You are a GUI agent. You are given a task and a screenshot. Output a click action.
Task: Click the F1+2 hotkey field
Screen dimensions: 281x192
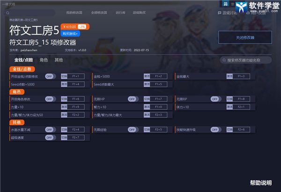(x=158, y=76)
